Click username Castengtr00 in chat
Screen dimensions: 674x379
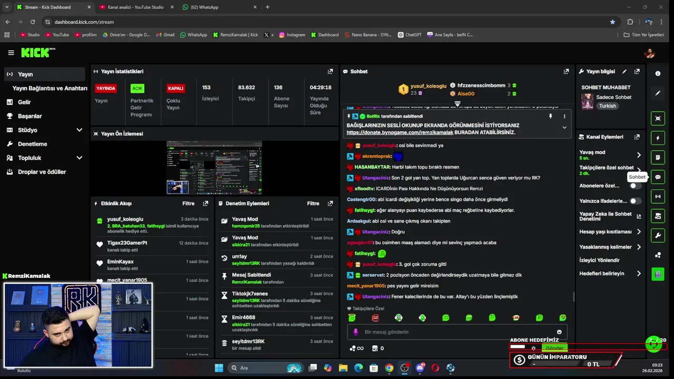click(x=361, y=200)
